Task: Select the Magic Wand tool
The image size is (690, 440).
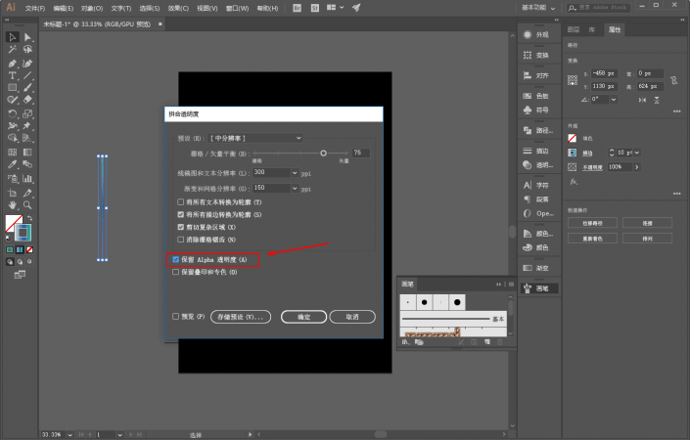Action: (13, 49)
